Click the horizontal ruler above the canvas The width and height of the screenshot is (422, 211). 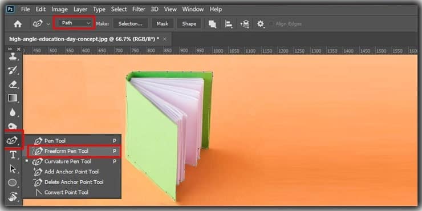[220, 51]
